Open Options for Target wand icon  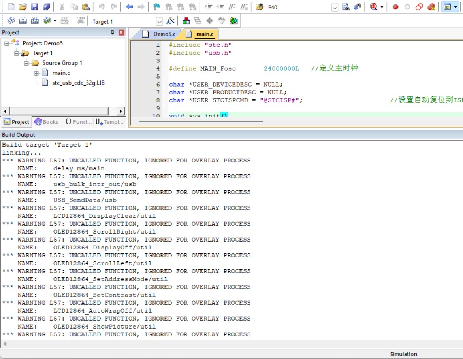pyautogui.click(x=170, y=21)
